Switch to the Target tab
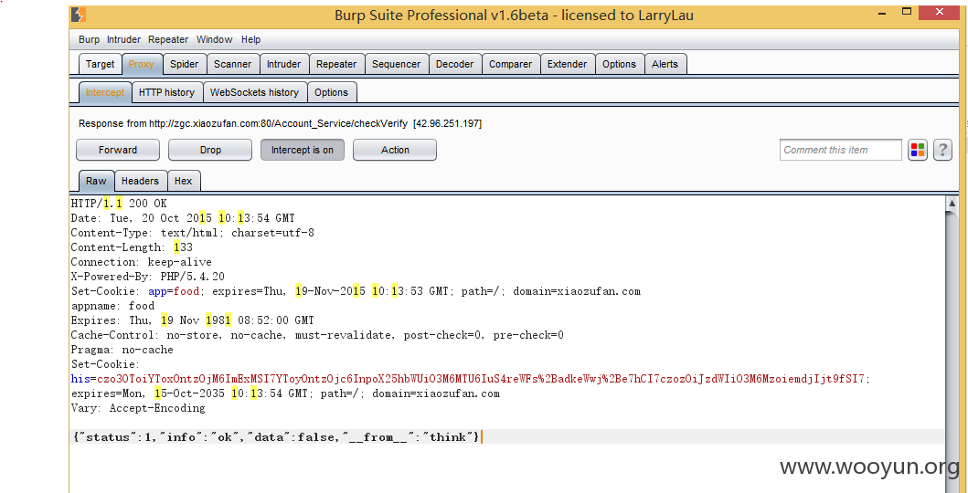 coord(100,64)
